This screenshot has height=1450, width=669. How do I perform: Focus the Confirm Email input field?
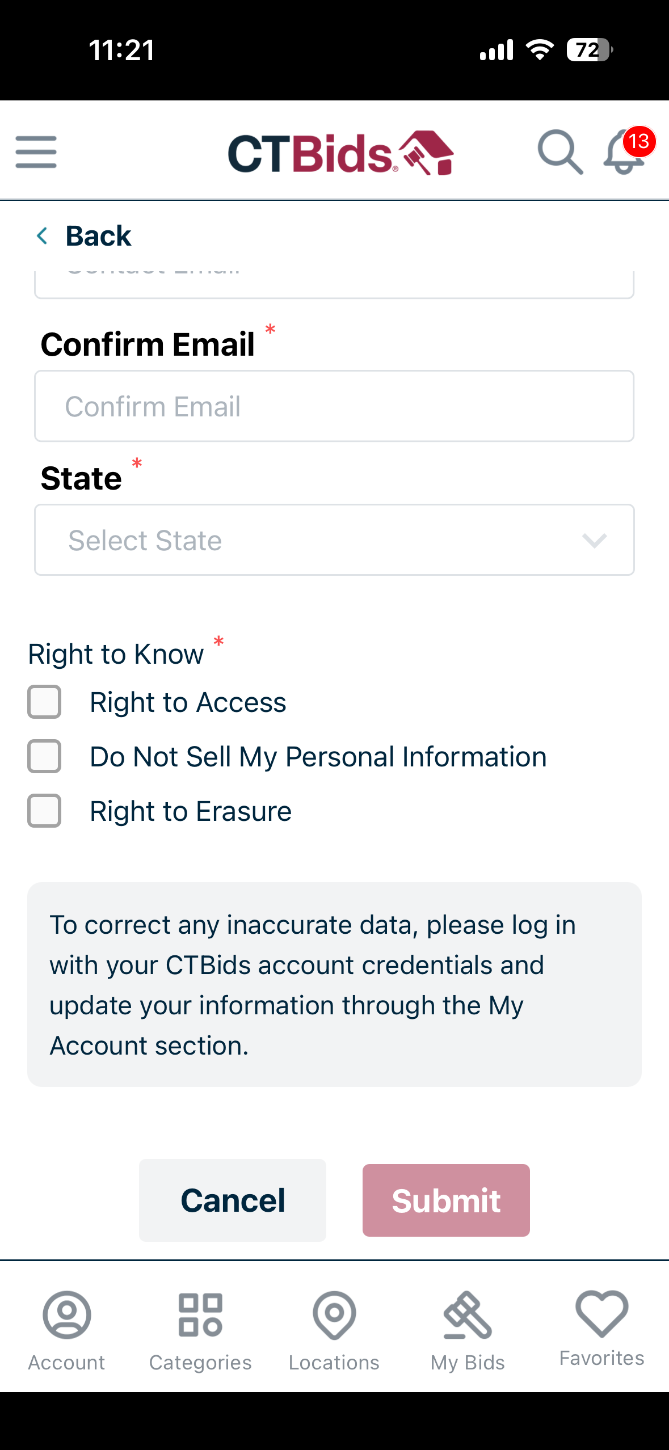click(x=334, y=406)
